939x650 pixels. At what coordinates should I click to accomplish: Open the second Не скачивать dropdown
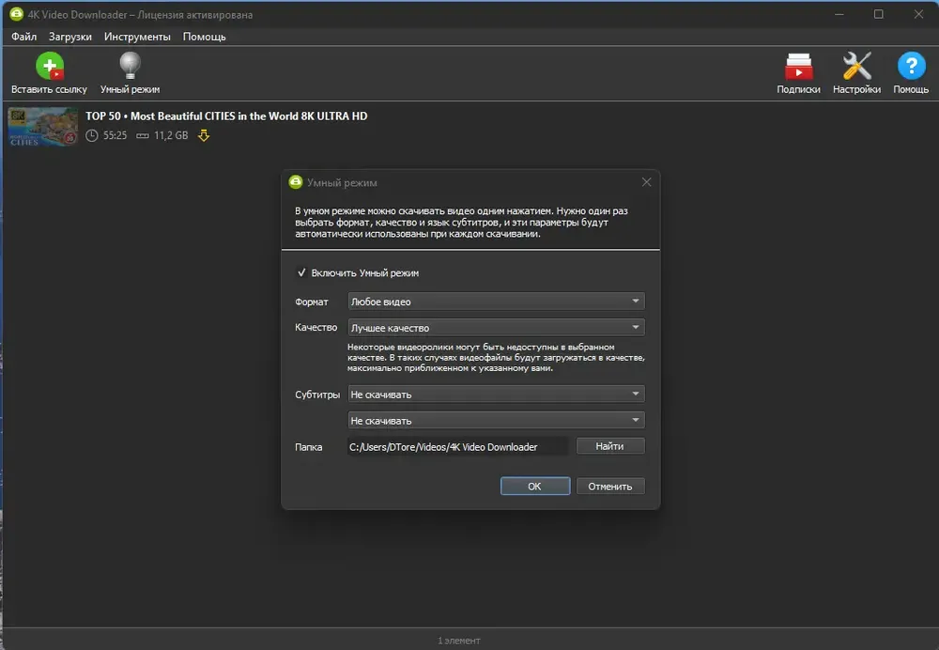pyautogui.click(x=496, y=421)
